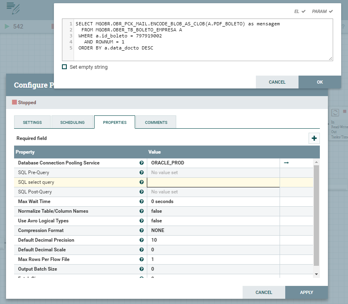Click the PARAM supported indicator
This screenshot has height=304, width=348.
(x=322, y=11)
